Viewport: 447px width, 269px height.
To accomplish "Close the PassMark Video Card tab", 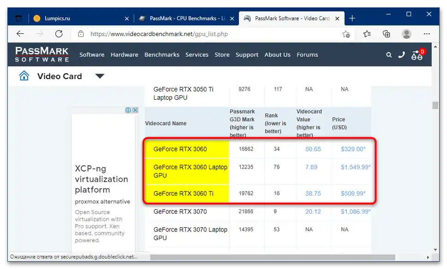I will point(337,18).
